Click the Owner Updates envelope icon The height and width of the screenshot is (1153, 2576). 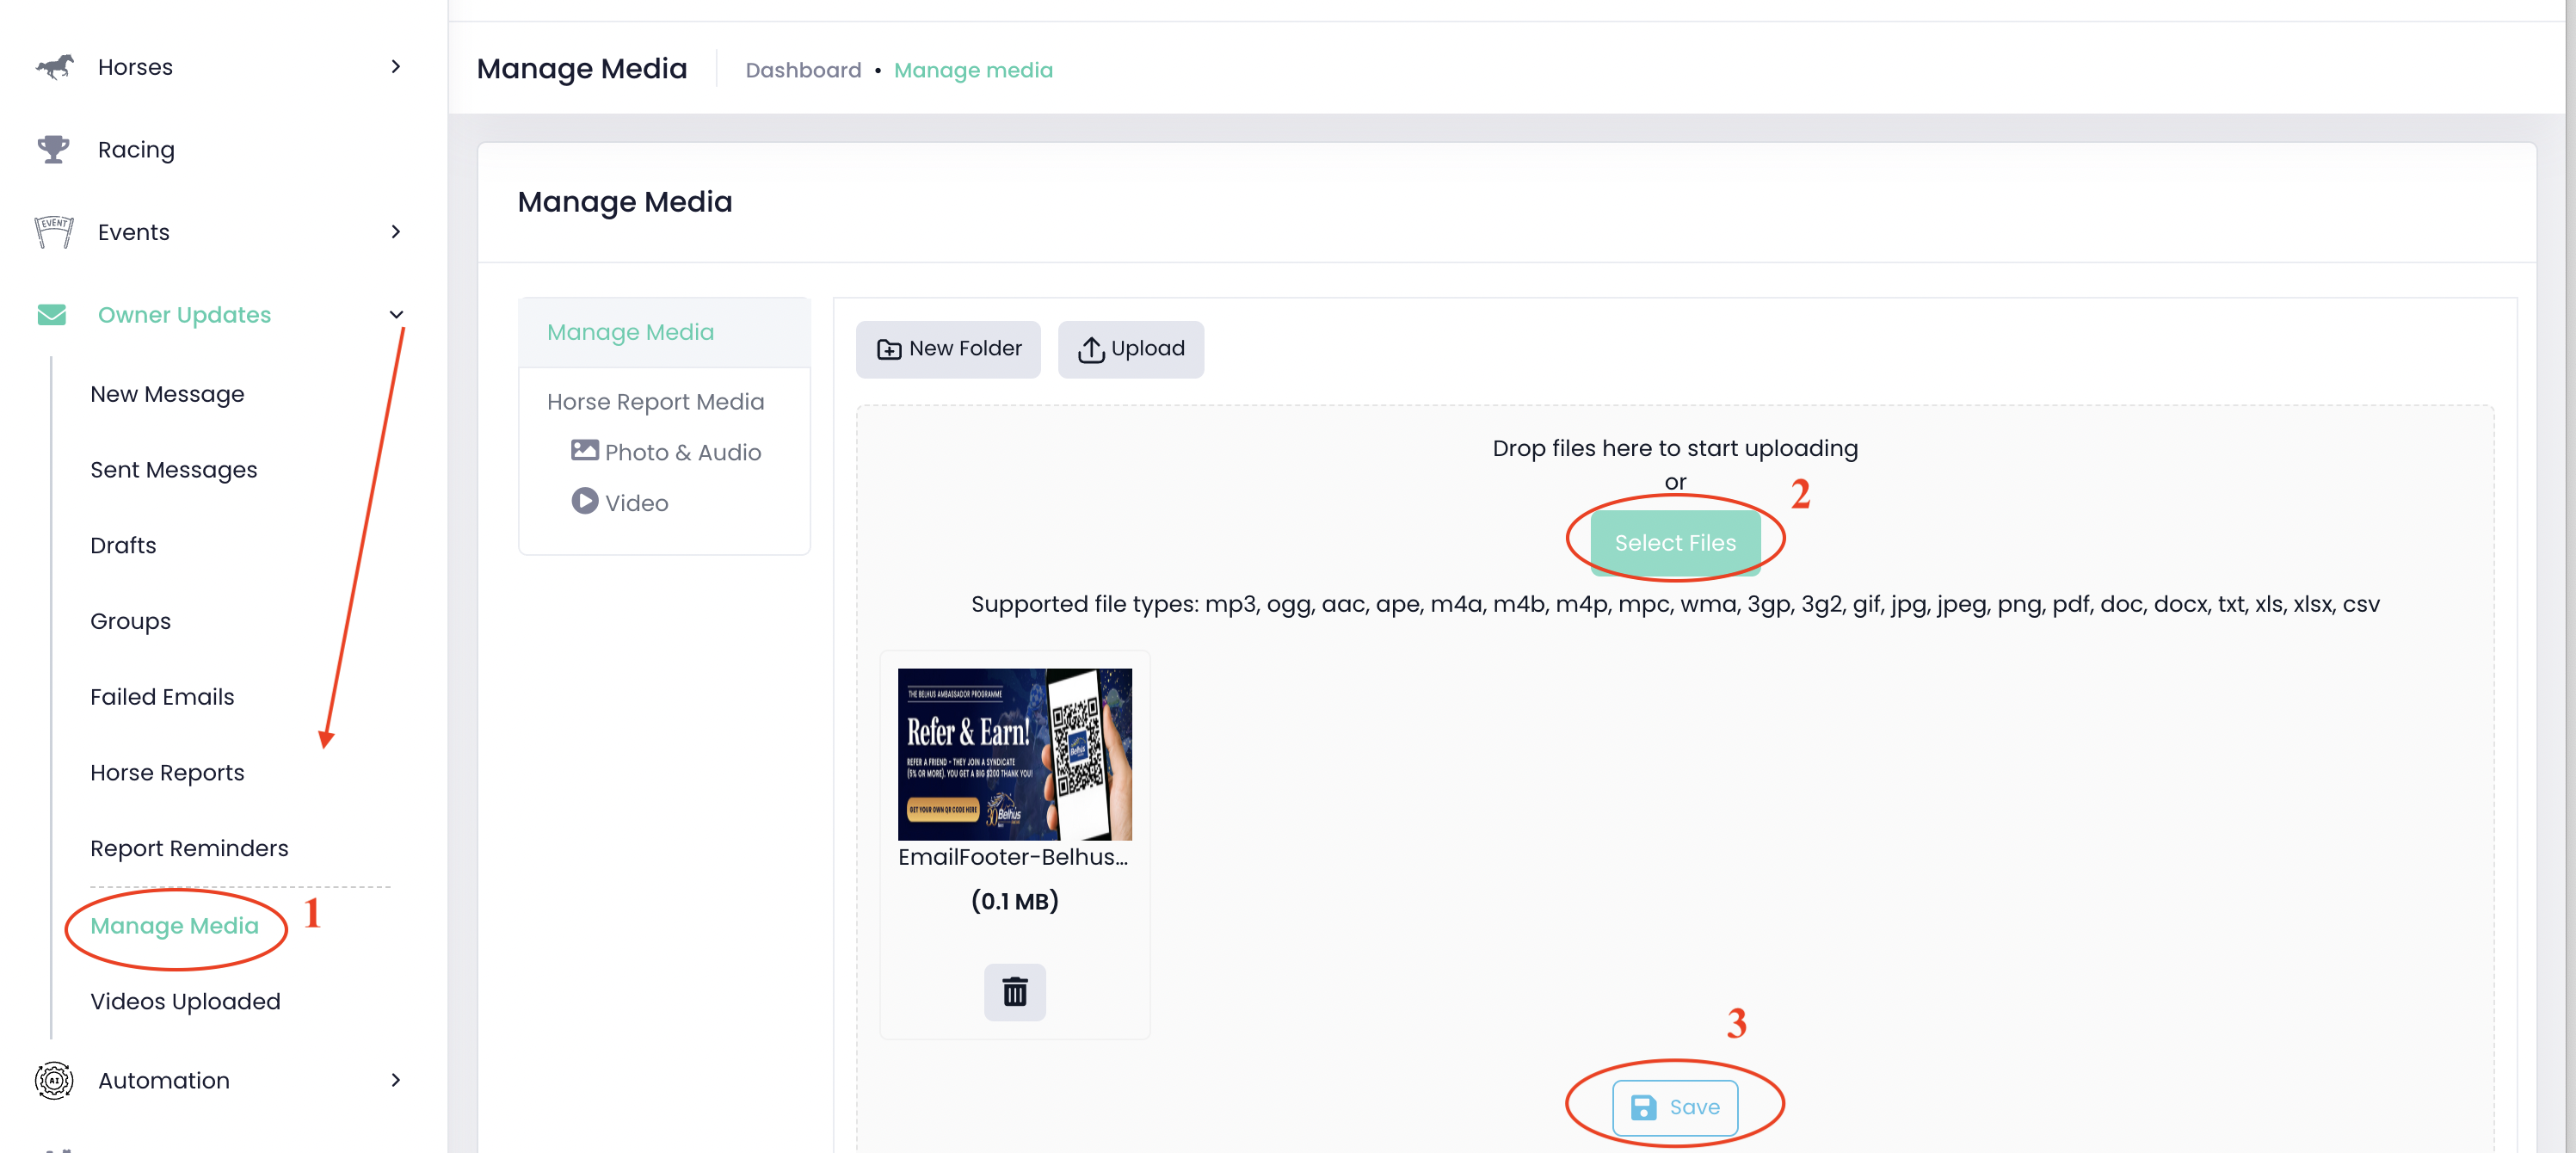tap(52, 315)
